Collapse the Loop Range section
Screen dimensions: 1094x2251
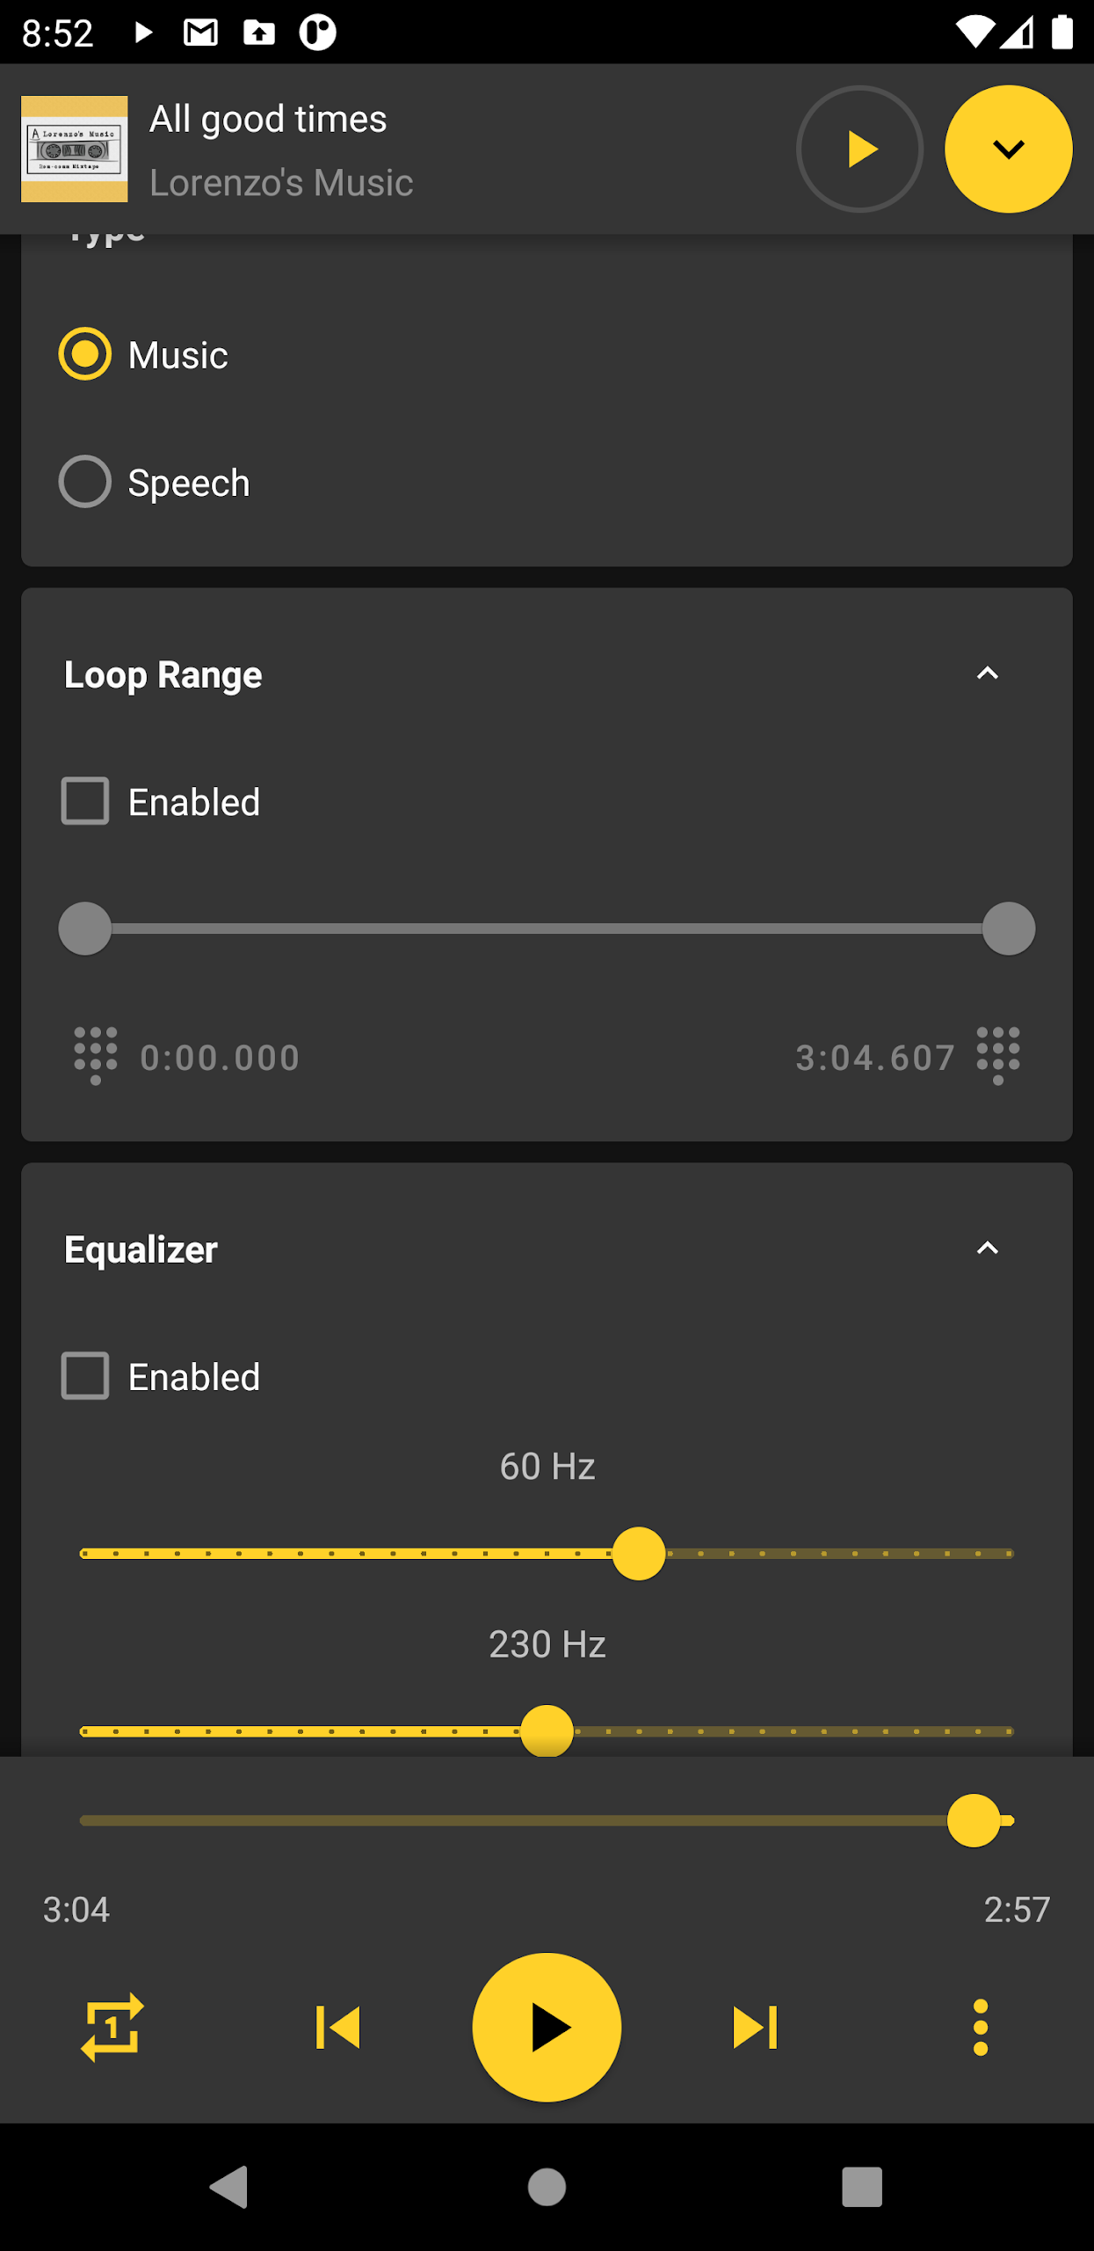click(988, 674)
